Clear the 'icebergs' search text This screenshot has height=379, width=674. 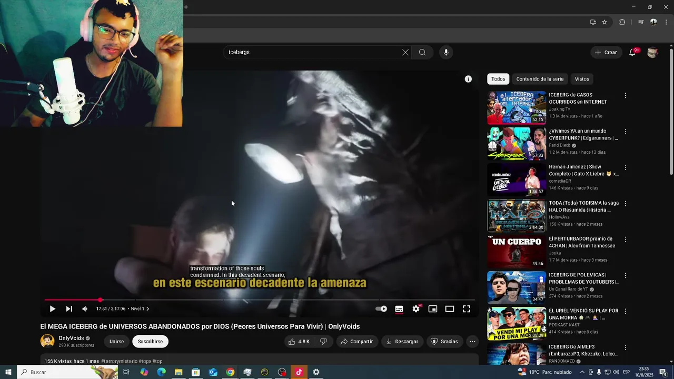405,52
